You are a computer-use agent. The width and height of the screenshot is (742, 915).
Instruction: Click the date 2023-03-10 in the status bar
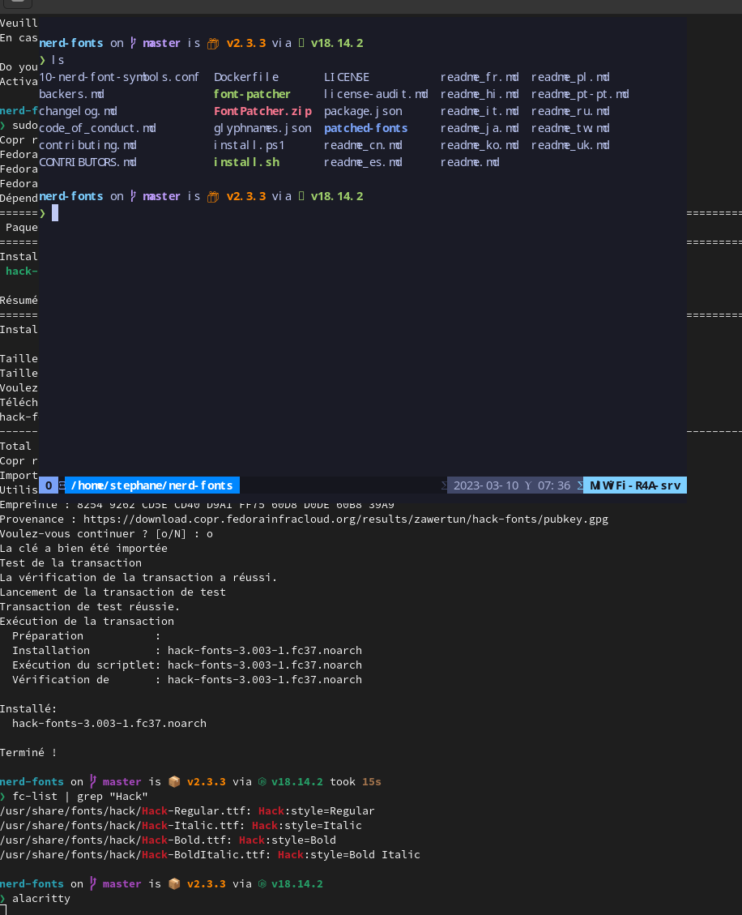point(486,485)
